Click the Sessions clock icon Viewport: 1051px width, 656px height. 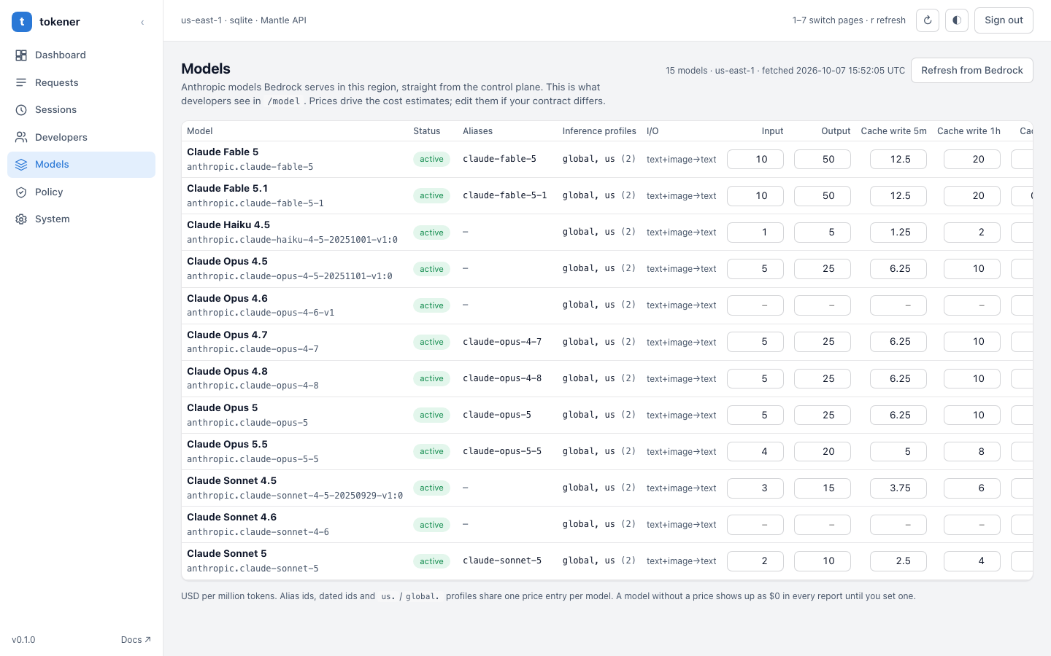(x=21, y=110)
